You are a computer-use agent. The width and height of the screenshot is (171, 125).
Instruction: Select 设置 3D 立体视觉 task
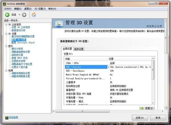pyautogui.click(x=21, y=27)
